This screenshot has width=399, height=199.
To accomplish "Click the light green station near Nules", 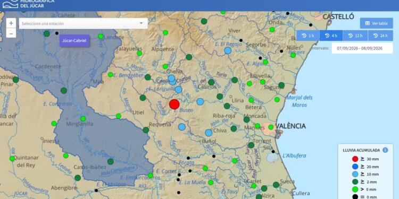I will coord(293,55).
